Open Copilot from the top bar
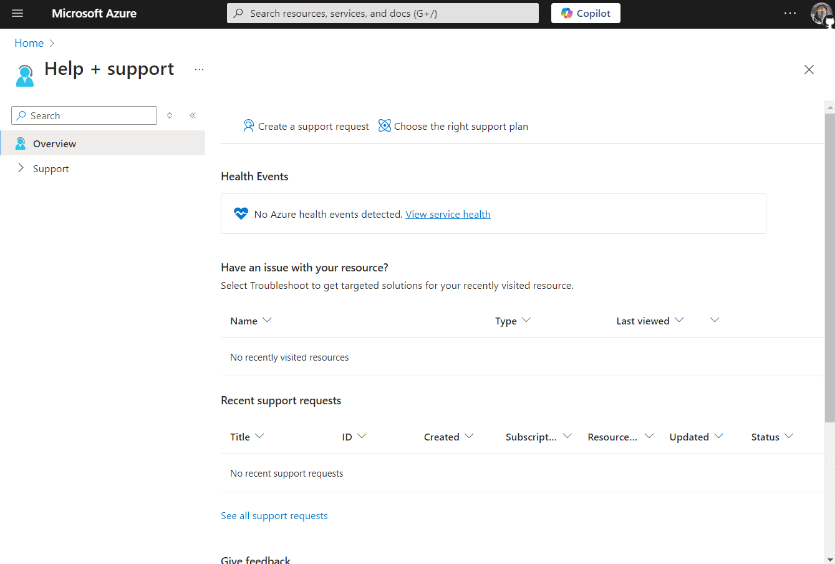Screen dimensions: 835x564 [x=586, y=13]
